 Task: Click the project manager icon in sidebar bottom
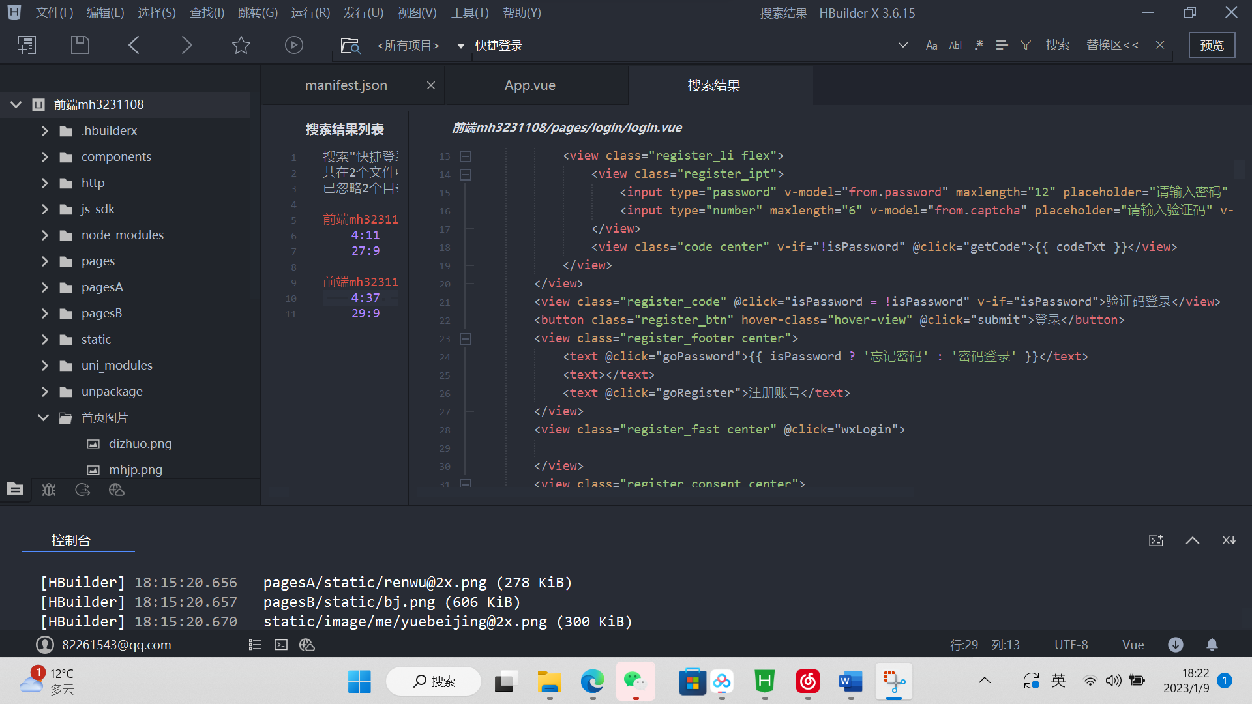coord(15,489)
